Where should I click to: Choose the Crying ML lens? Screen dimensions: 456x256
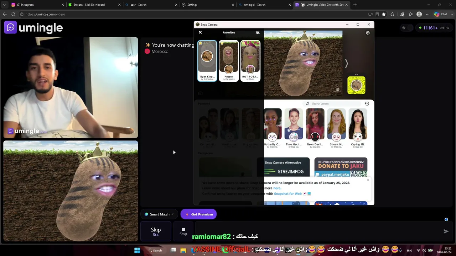coord(358,128)
